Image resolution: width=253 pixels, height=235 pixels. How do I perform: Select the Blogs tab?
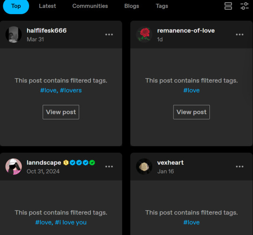click(132, 6)
